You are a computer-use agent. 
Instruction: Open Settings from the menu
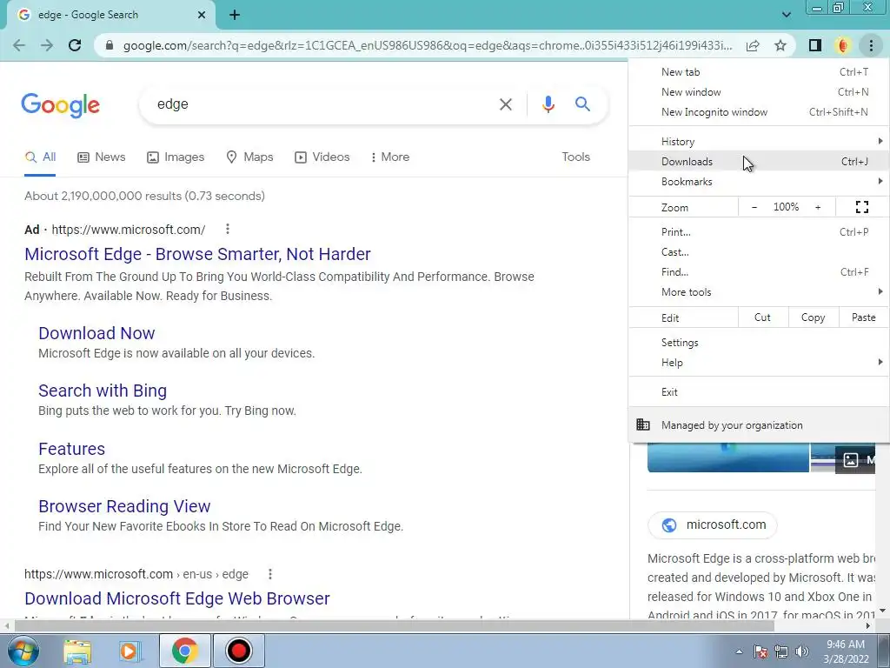pyautogui.click(x=759, y=343)
